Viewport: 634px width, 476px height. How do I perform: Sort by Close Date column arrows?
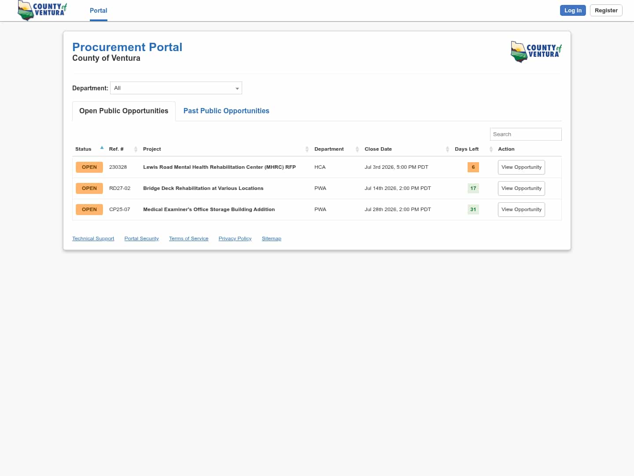pos(447,149)
